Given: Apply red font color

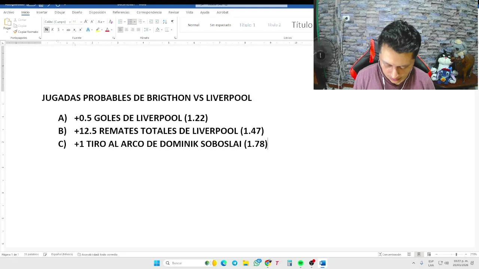Looking at the screenshot, I should coord(107,30).
